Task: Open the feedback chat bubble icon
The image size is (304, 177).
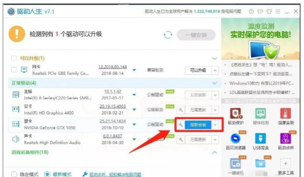Action: point(260,11)
